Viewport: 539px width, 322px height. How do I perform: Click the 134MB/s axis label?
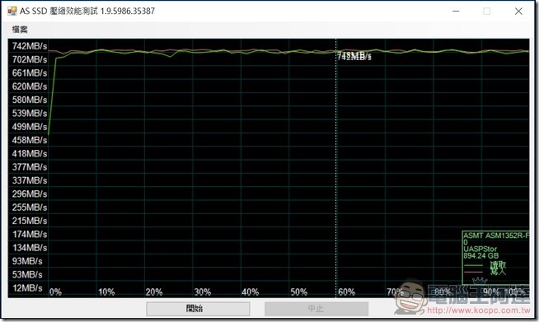point(30,247)
